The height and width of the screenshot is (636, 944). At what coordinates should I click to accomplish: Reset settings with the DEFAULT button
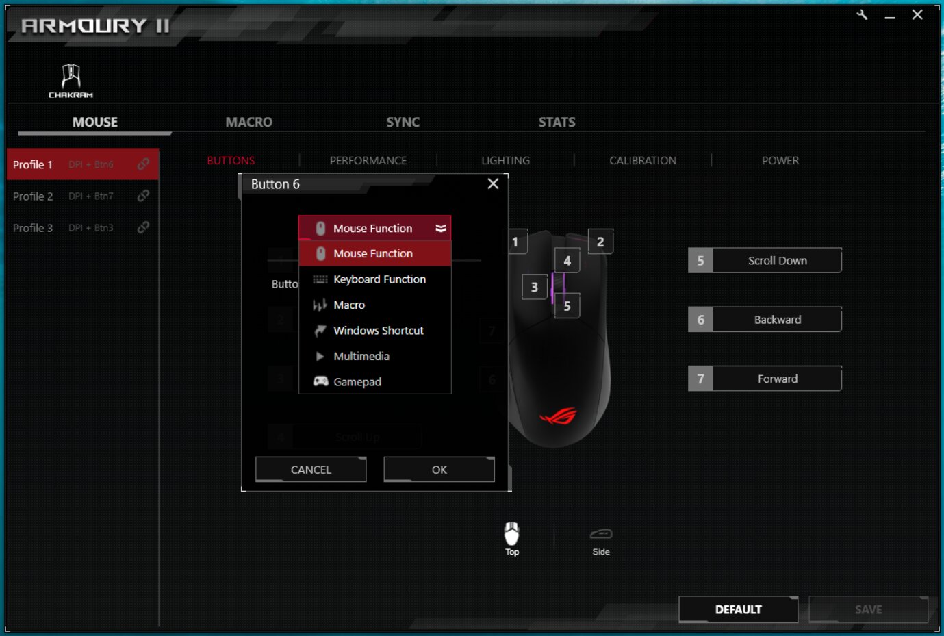pyautogui.click(x=738, y=609)
